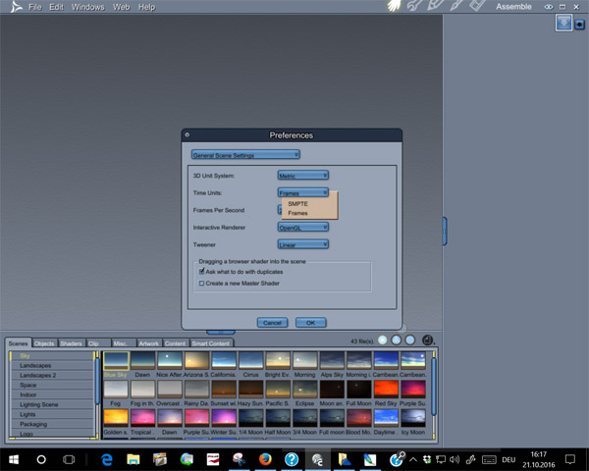Open the Web menu
Screen dimensions: 589x471
pos(122,7)
